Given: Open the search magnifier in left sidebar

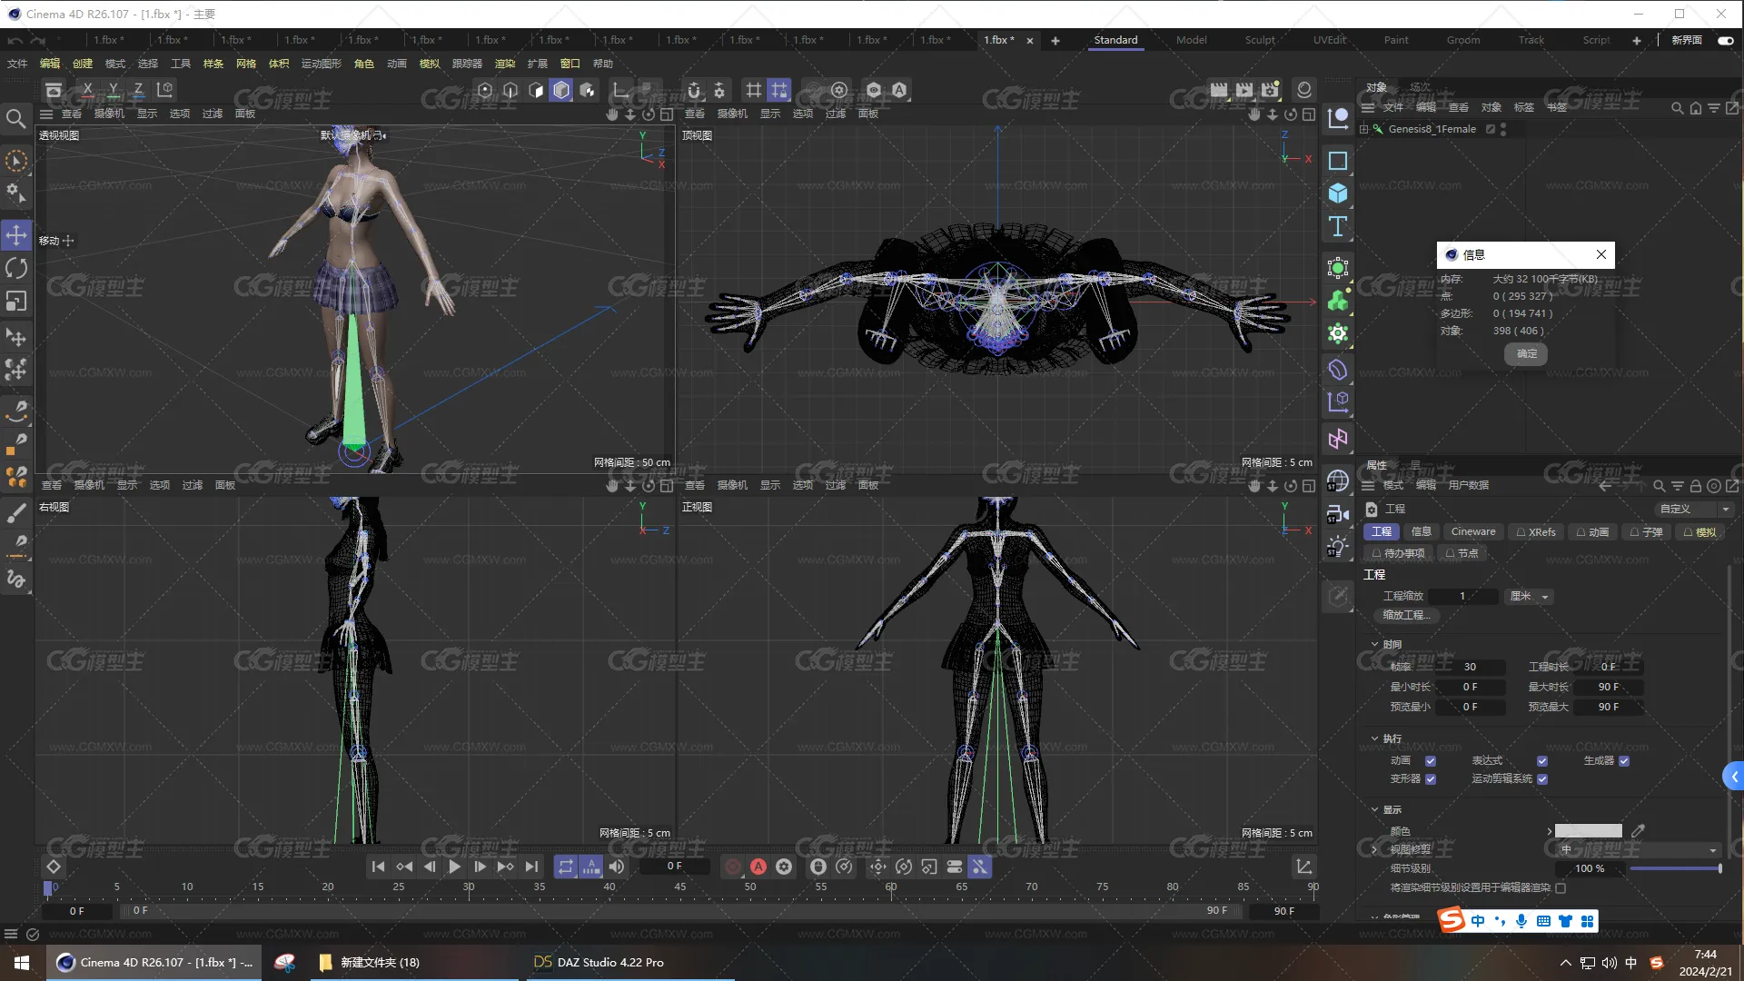Looking at the screenshot, I should tap(16, 119).
